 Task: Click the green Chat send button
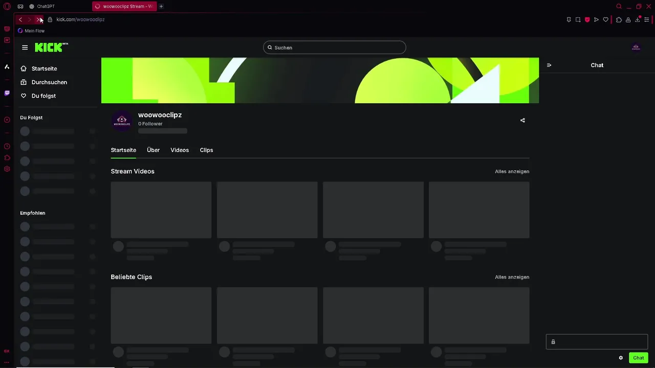click(x=639, y=358)
